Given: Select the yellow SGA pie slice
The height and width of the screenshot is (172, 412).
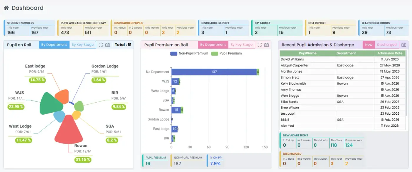Looking at the screenshot, I should coord(76,115).
